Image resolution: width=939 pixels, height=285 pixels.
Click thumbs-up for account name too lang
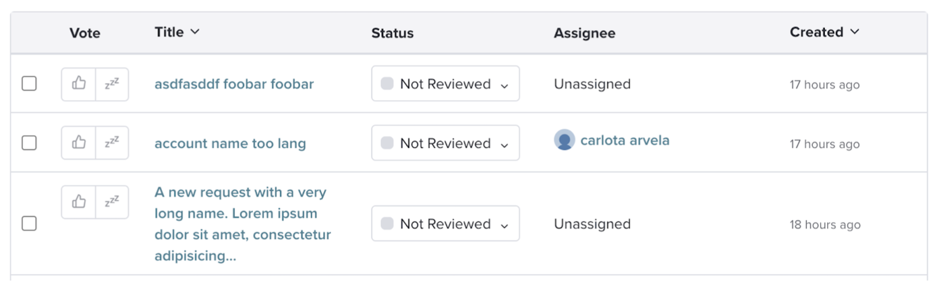tap(79, 142)
